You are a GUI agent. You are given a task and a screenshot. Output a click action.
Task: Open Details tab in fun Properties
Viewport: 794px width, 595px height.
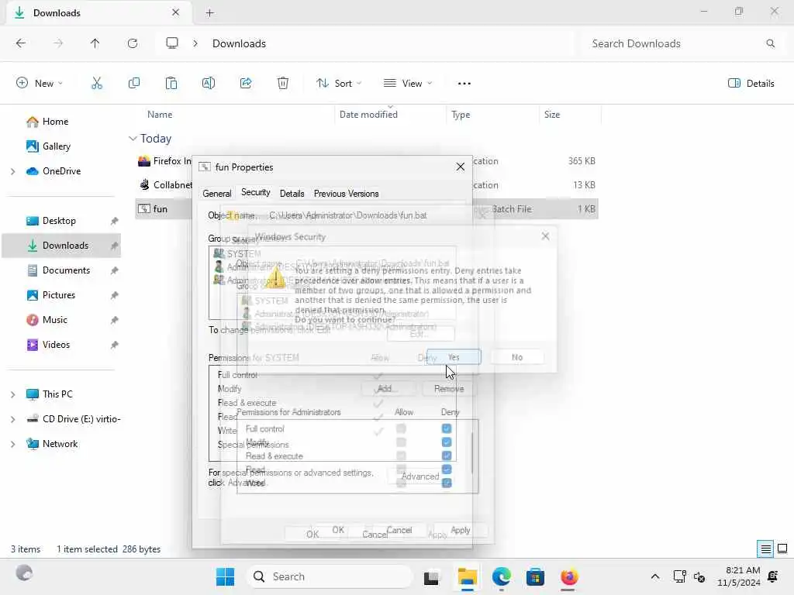[x=292, y=193]
